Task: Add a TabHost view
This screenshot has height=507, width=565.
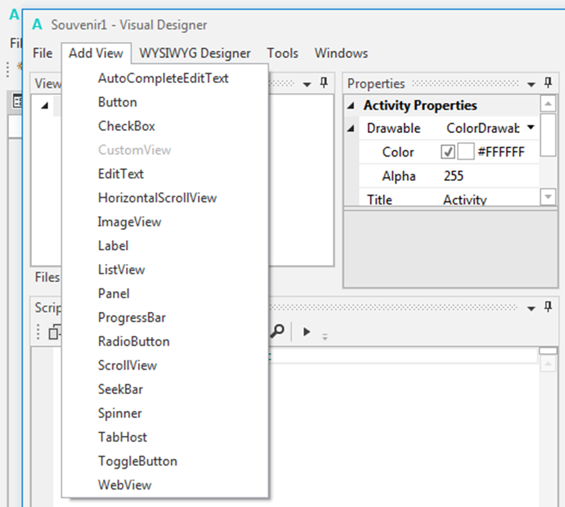Action: [x=165, y=437]
